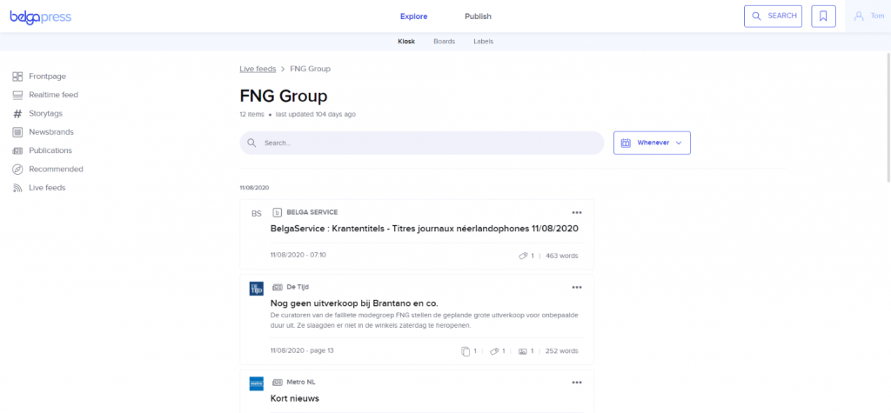Click the Metro NL source name
Viewport: 891px width, 413px height.
[x=301, y=383]
